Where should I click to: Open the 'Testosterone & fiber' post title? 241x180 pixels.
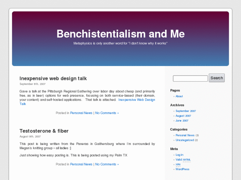[44, 131]
